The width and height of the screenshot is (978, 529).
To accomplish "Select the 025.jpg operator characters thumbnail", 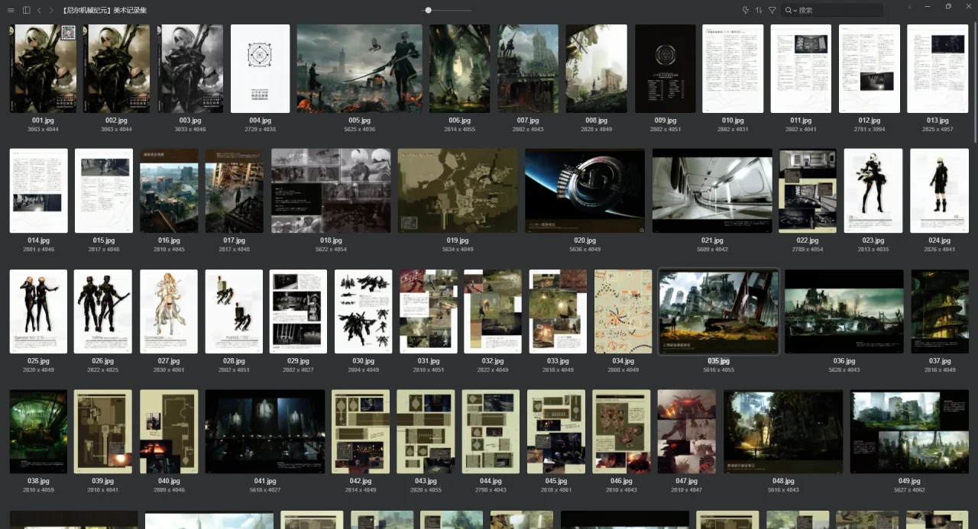I will click(38, 311).
